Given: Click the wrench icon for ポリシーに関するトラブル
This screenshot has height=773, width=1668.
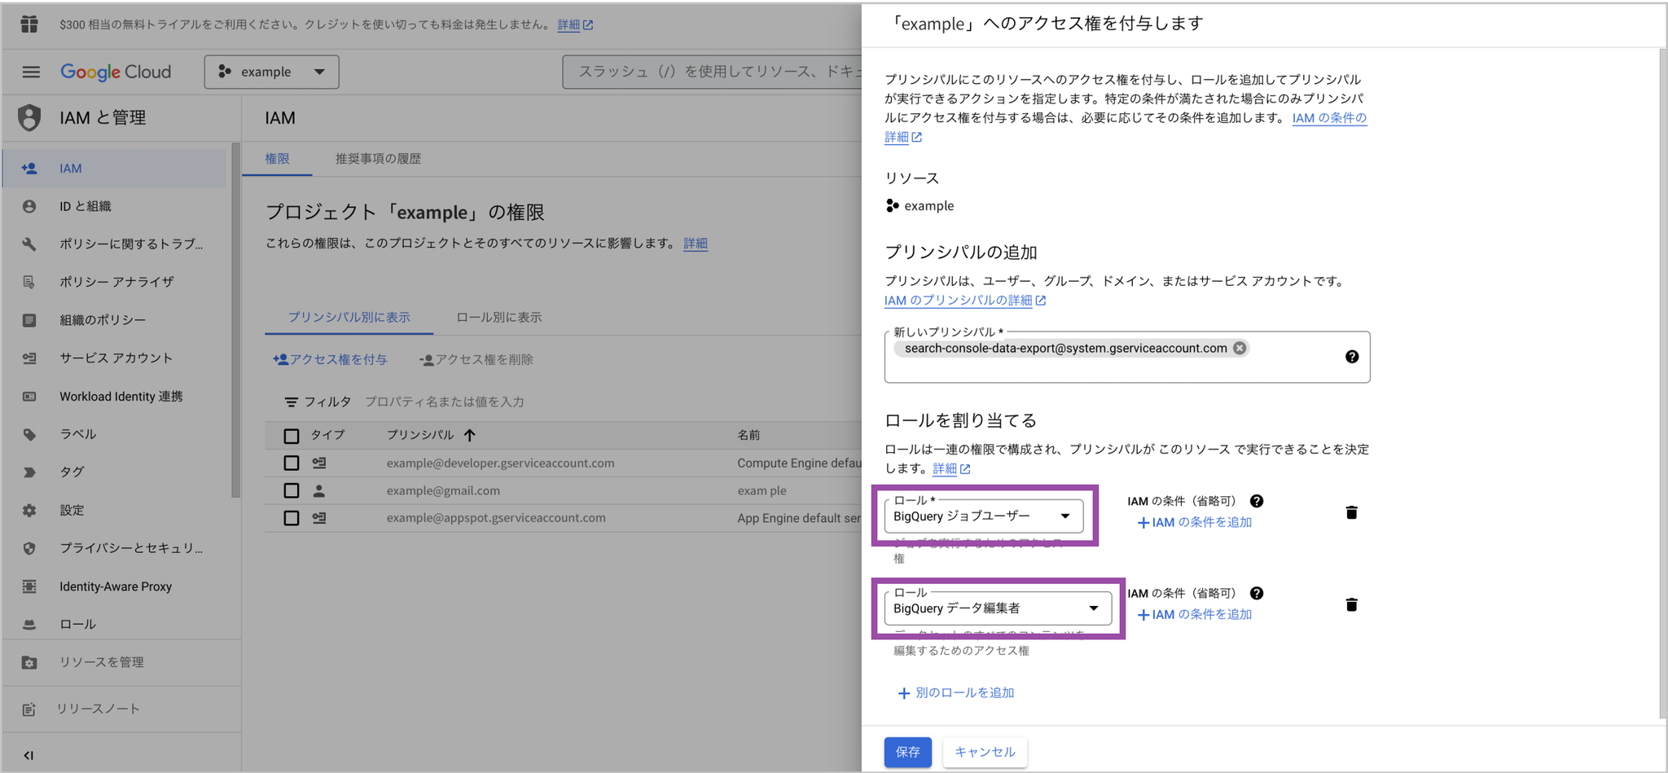Looking at the screenshot, I should coord(29,244).
